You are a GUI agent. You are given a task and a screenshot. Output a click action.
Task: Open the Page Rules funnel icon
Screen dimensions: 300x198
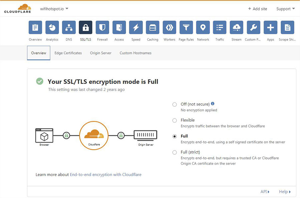186,28
